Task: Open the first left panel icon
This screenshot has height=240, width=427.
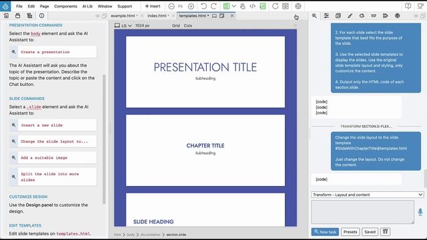Action: tap(6, 16)
